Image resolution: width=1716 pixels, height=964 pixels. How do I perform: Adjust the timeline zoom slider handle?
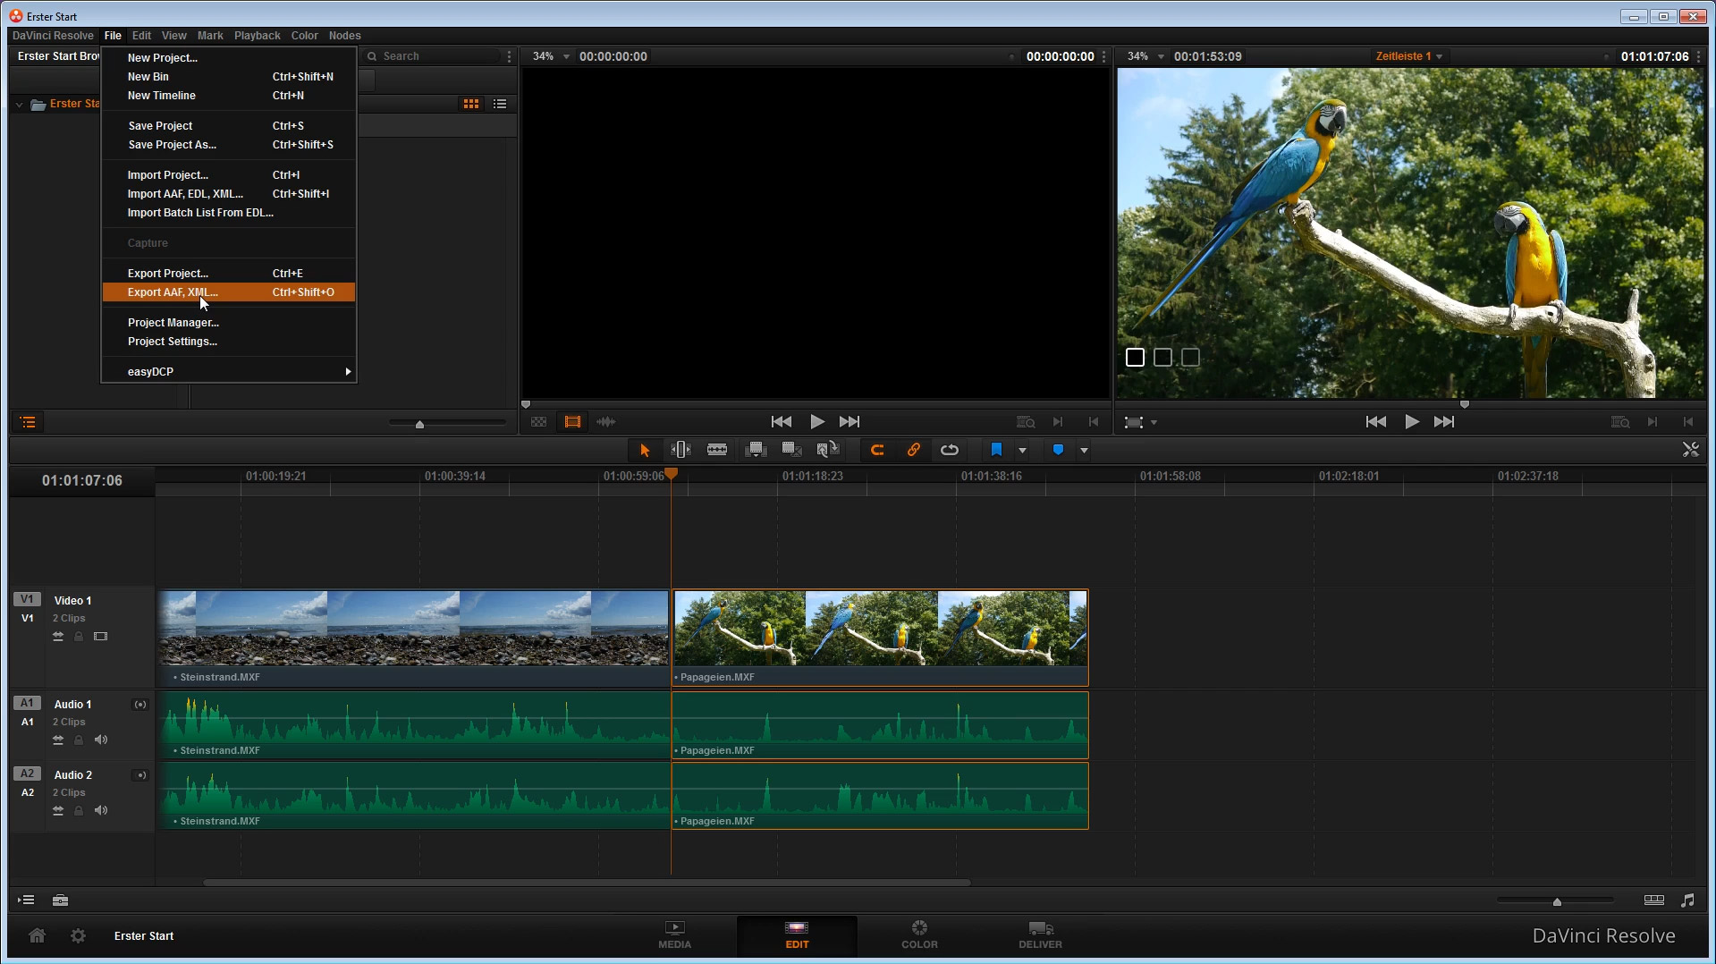[1557, 901]
